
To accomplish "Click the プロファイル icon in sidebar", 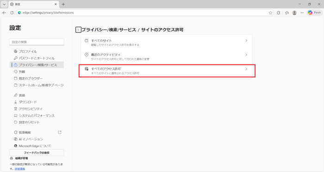I will (x=15, y=51).
